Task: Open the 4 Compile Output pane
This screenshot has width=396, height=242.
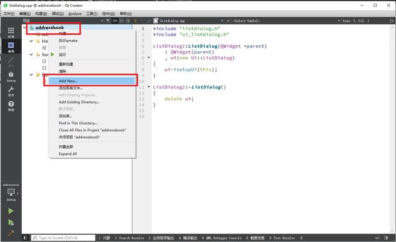Action: pos(188,238)
